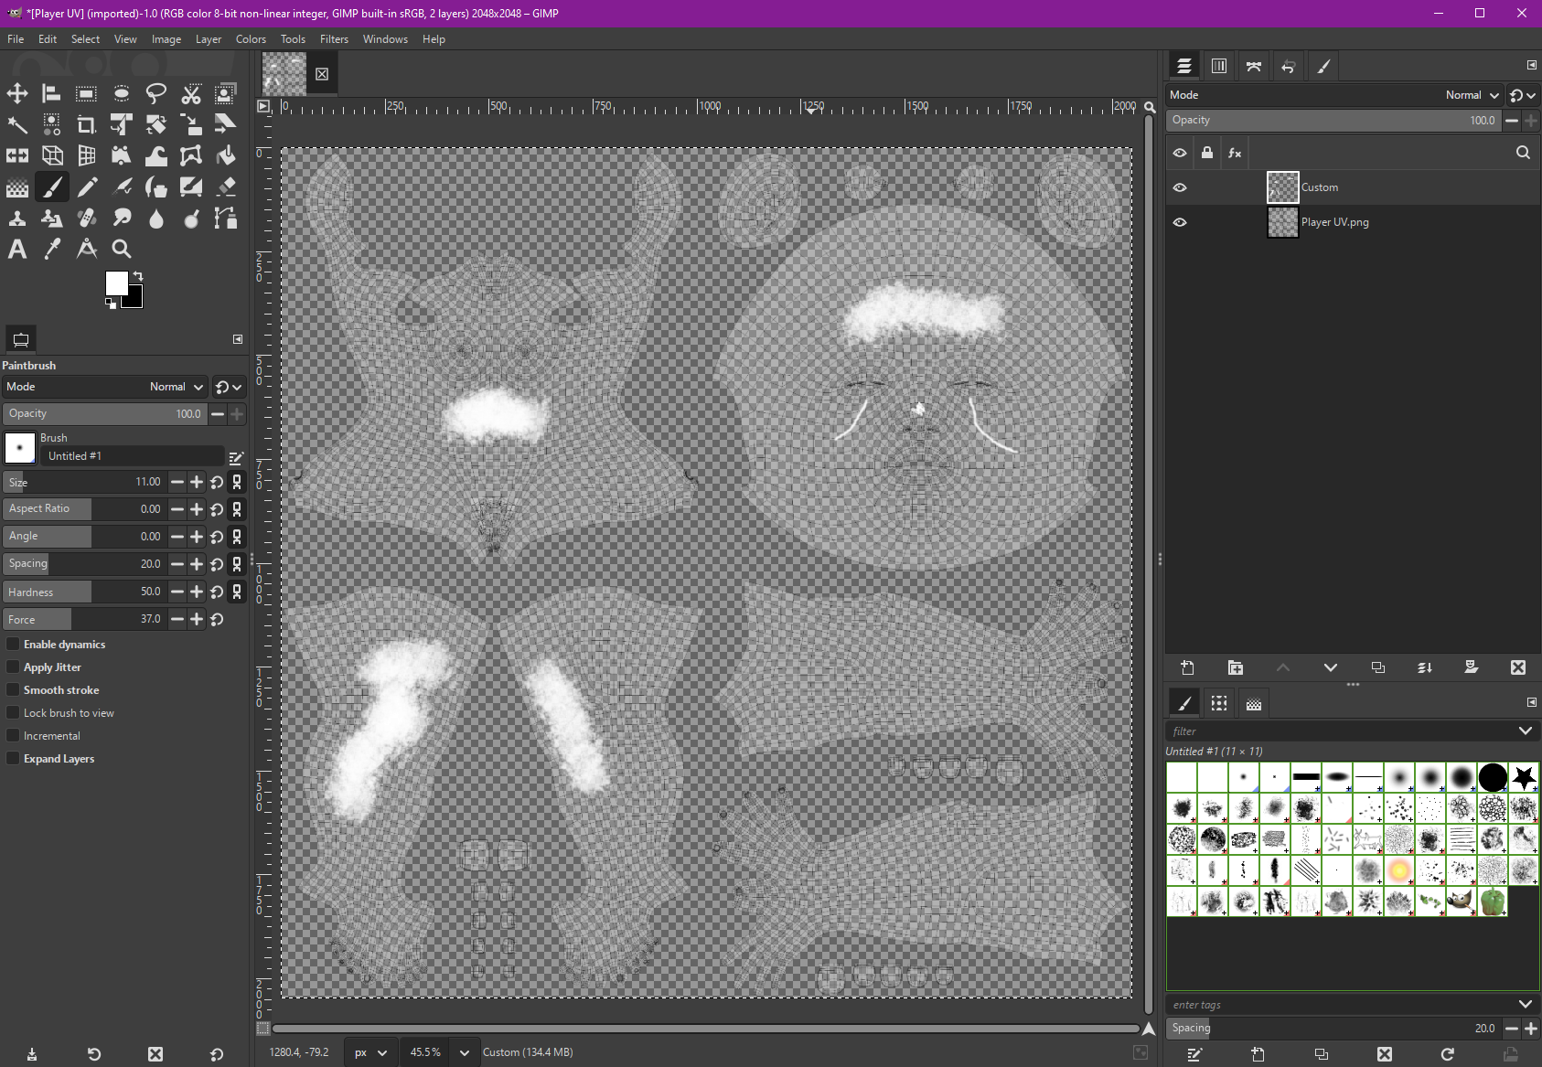Screen dimensions: 1542x1067
Task: Open the Colors menu
Action: coord(251,39)
